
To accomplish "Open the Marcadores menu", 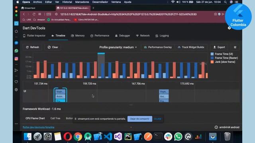I will pos(82,2).
